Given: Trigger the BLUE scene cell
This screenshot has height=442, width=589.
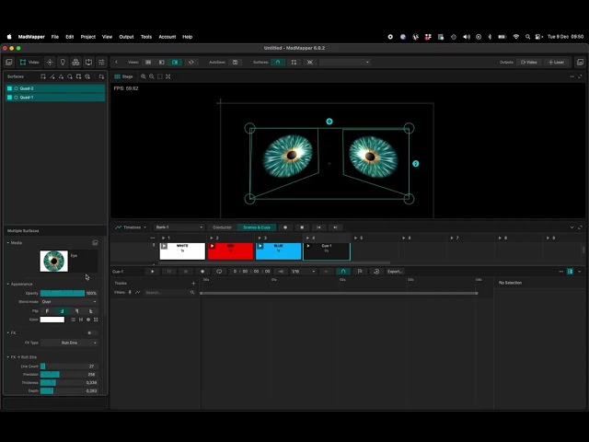Looking at the screenshot, I should pos(278,251).
